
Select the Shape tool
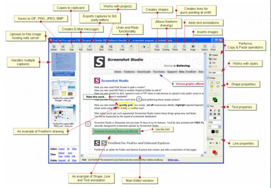coord(157,47)
